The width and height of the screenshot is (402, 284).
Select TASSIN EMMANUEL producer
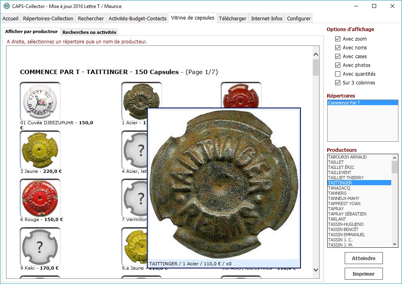[x=359, y=235]
